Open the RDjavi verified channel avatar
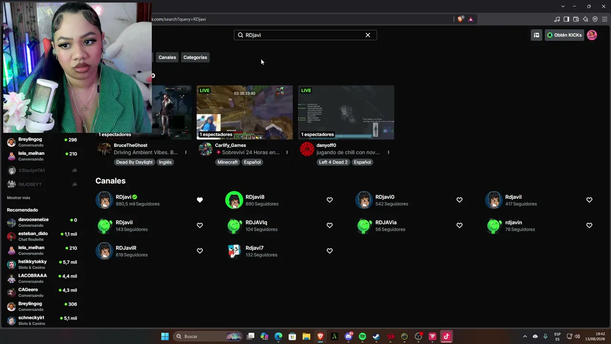The image size is (611, 344). (x=104, y=200)
